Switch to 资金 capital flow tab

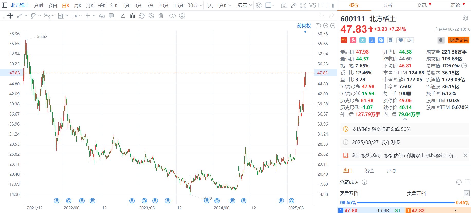click(x=370, y=171)
